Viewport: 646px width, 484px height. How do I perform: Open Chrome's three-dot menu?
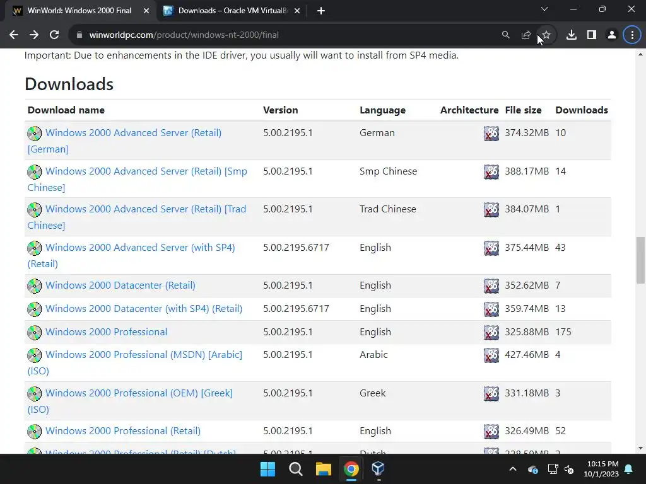click(632, 35)
